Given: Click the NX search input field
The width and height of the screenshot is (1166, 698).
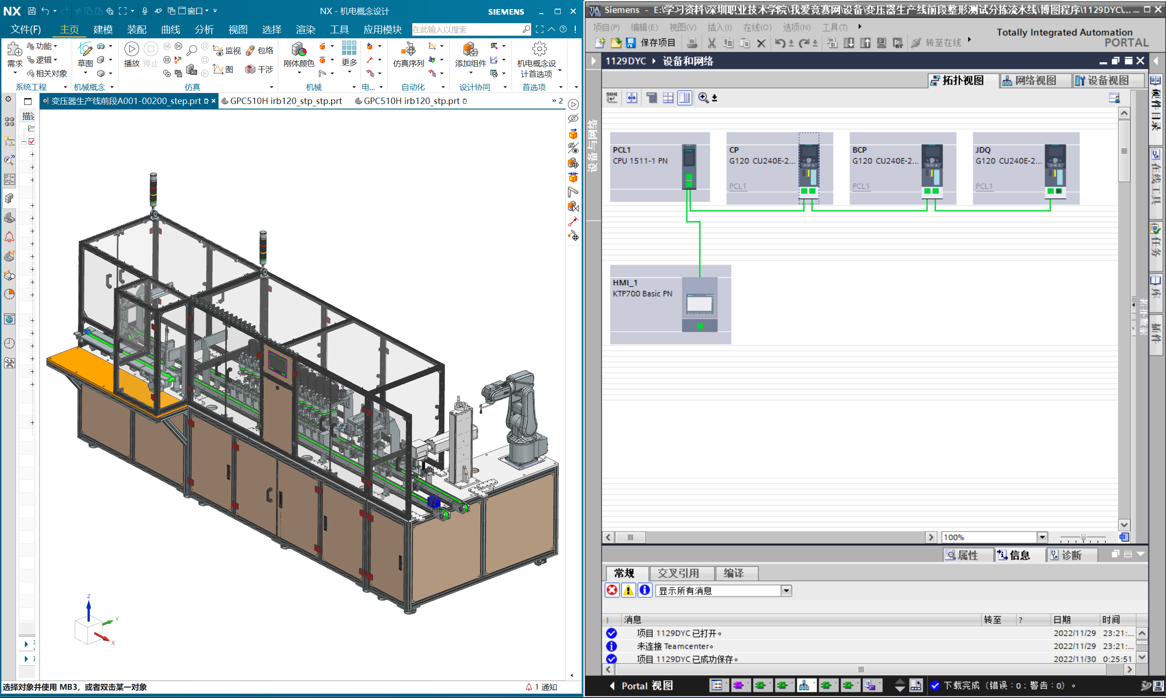Looking at the screenshot, I should coord(467,30).
